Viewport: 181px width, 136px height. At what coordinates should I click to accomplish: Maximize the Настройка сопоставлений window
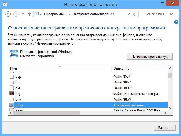point(162,3)
